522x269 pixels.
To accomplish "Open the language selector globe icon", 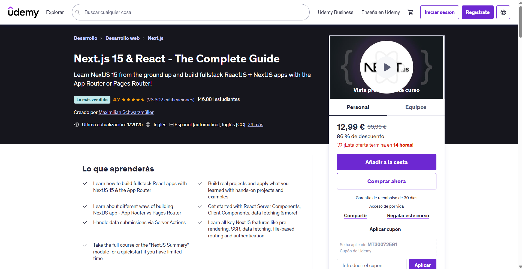I will pos(503,12).
